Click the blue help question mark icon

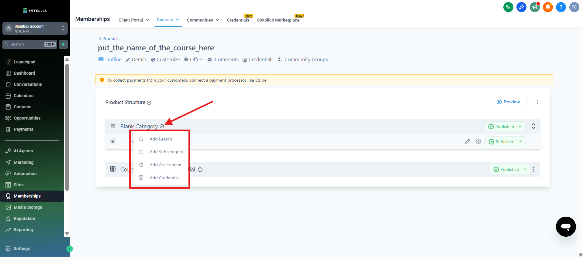tap(561, 7)
